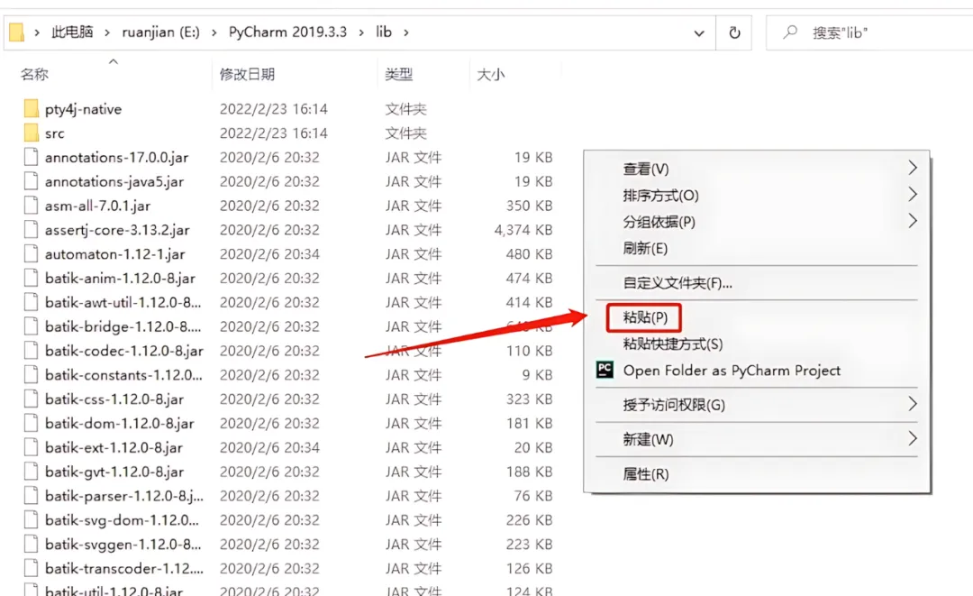The image size is (973, 596).
Task: Open 查看(V) submenu arrow
Action: [x=912, y=168]
